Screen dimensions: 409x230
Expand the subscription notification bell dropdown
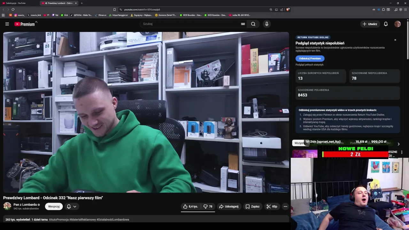[72, 206]
